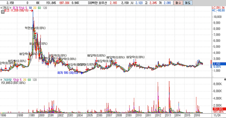Image resolution: width=226 pixels, height=118 pixels.
Task: Click the red 697.08% value in top bar
Action: [x=64, y=3]
